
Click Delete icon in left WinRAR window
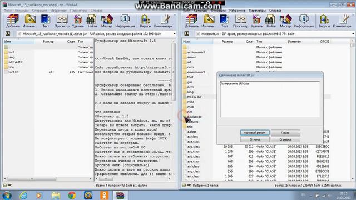(x=78, y=21)
